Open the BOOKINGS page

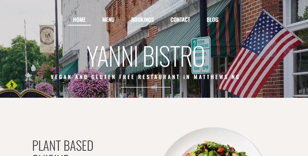click(142, 19)
